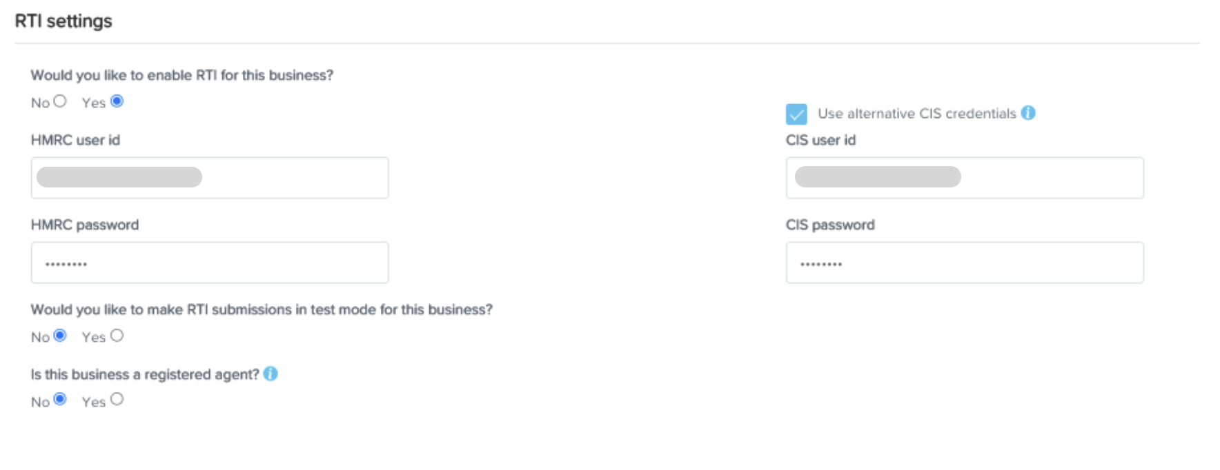The width and height of the screenshot is (1220, 470).
Task: Click into the HMRC password field
Action: tap(210, 263)
